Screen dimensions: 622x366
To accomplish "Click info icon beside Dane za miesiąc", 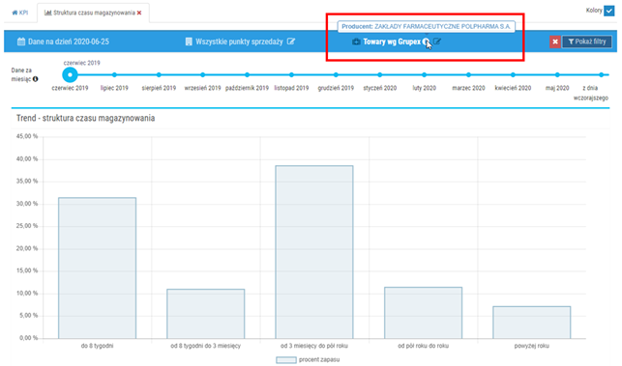I will [35, 79].
